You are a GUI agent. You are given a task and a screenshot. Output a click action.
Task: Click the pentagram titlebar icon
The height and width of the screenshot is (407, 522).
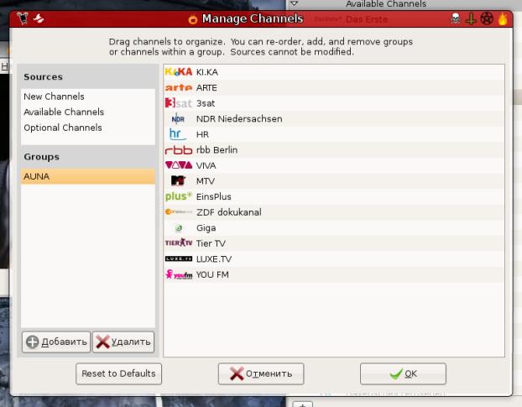(487, 18)
